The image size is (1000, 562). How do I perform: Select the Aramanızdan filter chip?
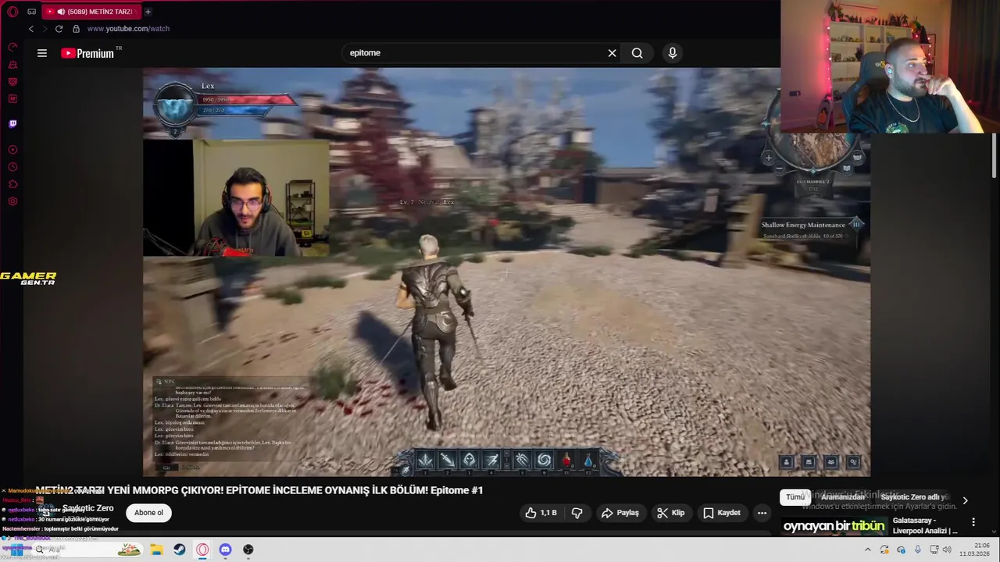pyautogui.click(x=842, y=497)
